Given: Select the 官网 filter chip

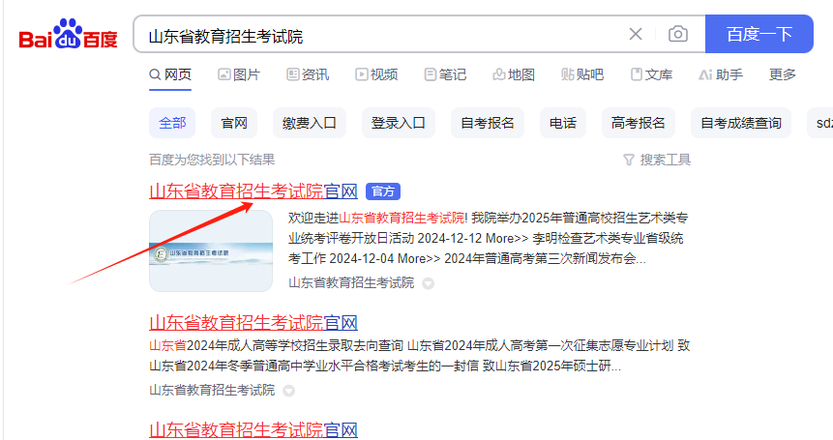Looking at the screenshot, I should click(234, 123).
